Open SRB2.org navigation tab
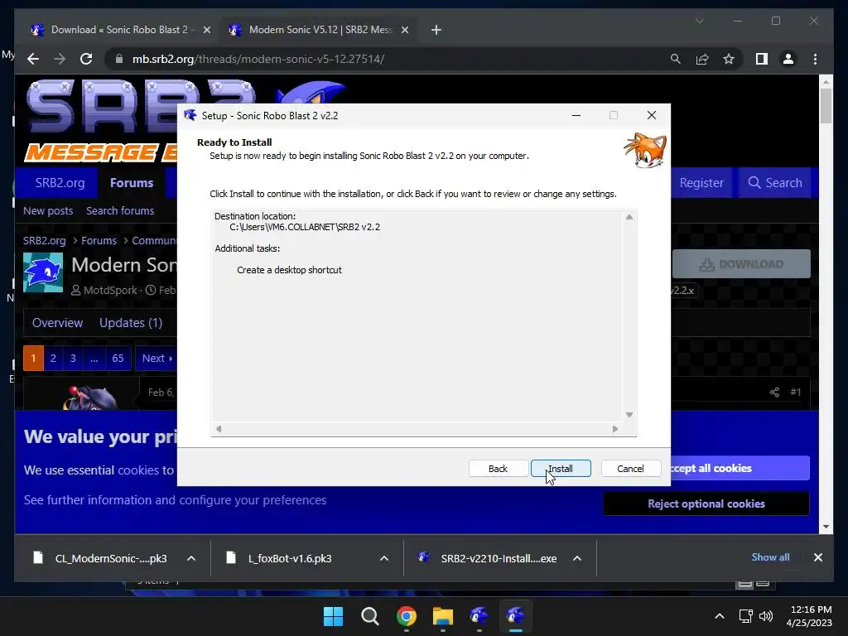848x636 pixels. coord(60,183)
